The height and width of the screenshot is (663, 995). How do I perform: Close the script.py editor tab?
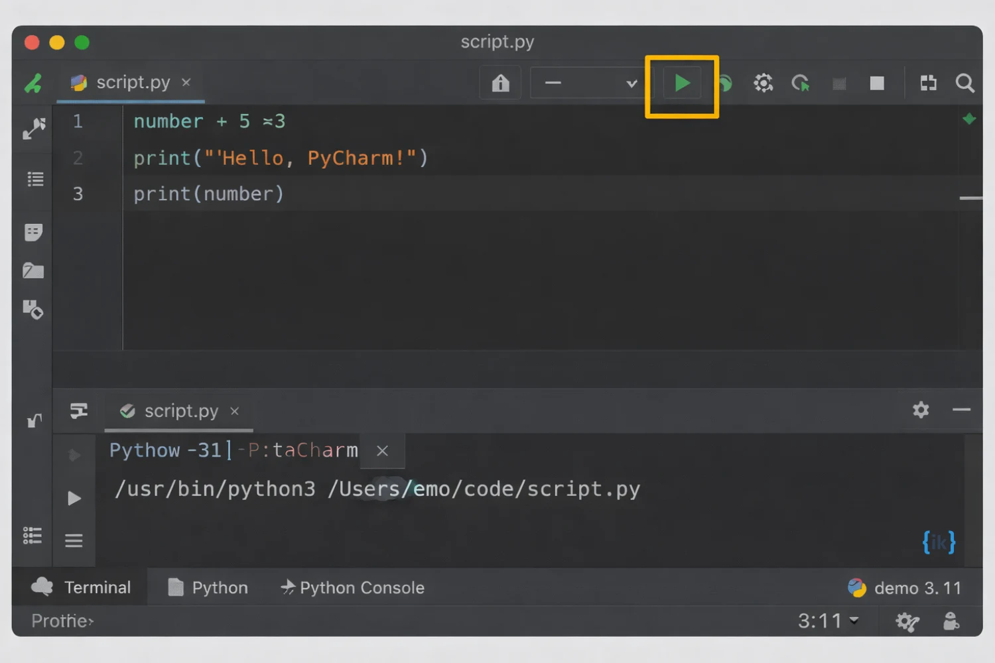(x=186, y=82)
